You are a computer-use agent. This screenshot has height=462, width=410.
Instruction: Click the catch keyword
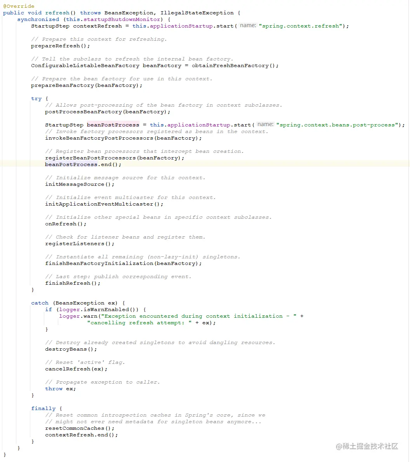pyautogui.click(x=40, y=303)
